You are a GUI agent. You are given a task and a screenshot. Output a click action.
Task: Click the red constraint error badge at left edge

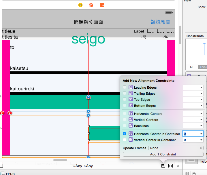coord(2,113)
